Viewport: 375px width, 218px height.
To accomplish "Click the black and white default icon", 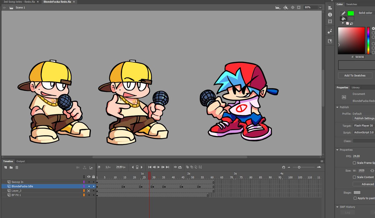I will tap(343, 23).
